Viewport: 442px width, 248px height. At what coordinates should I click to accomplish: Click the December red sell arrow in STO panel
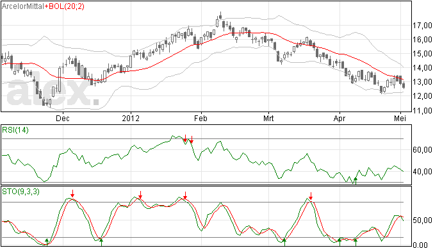72,194
